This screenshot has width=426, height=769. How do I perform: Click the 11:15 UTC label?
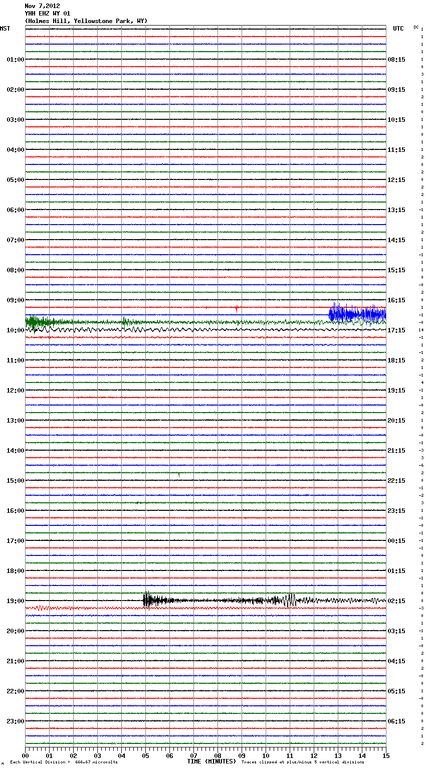coord(396,150)
